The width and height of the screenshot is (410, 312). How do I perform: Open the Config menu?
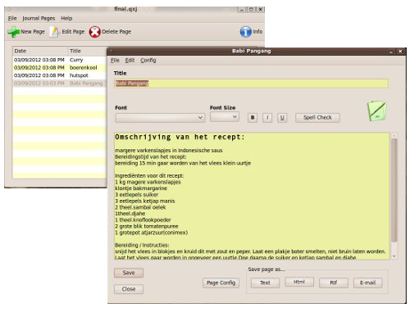click(148, 61)
